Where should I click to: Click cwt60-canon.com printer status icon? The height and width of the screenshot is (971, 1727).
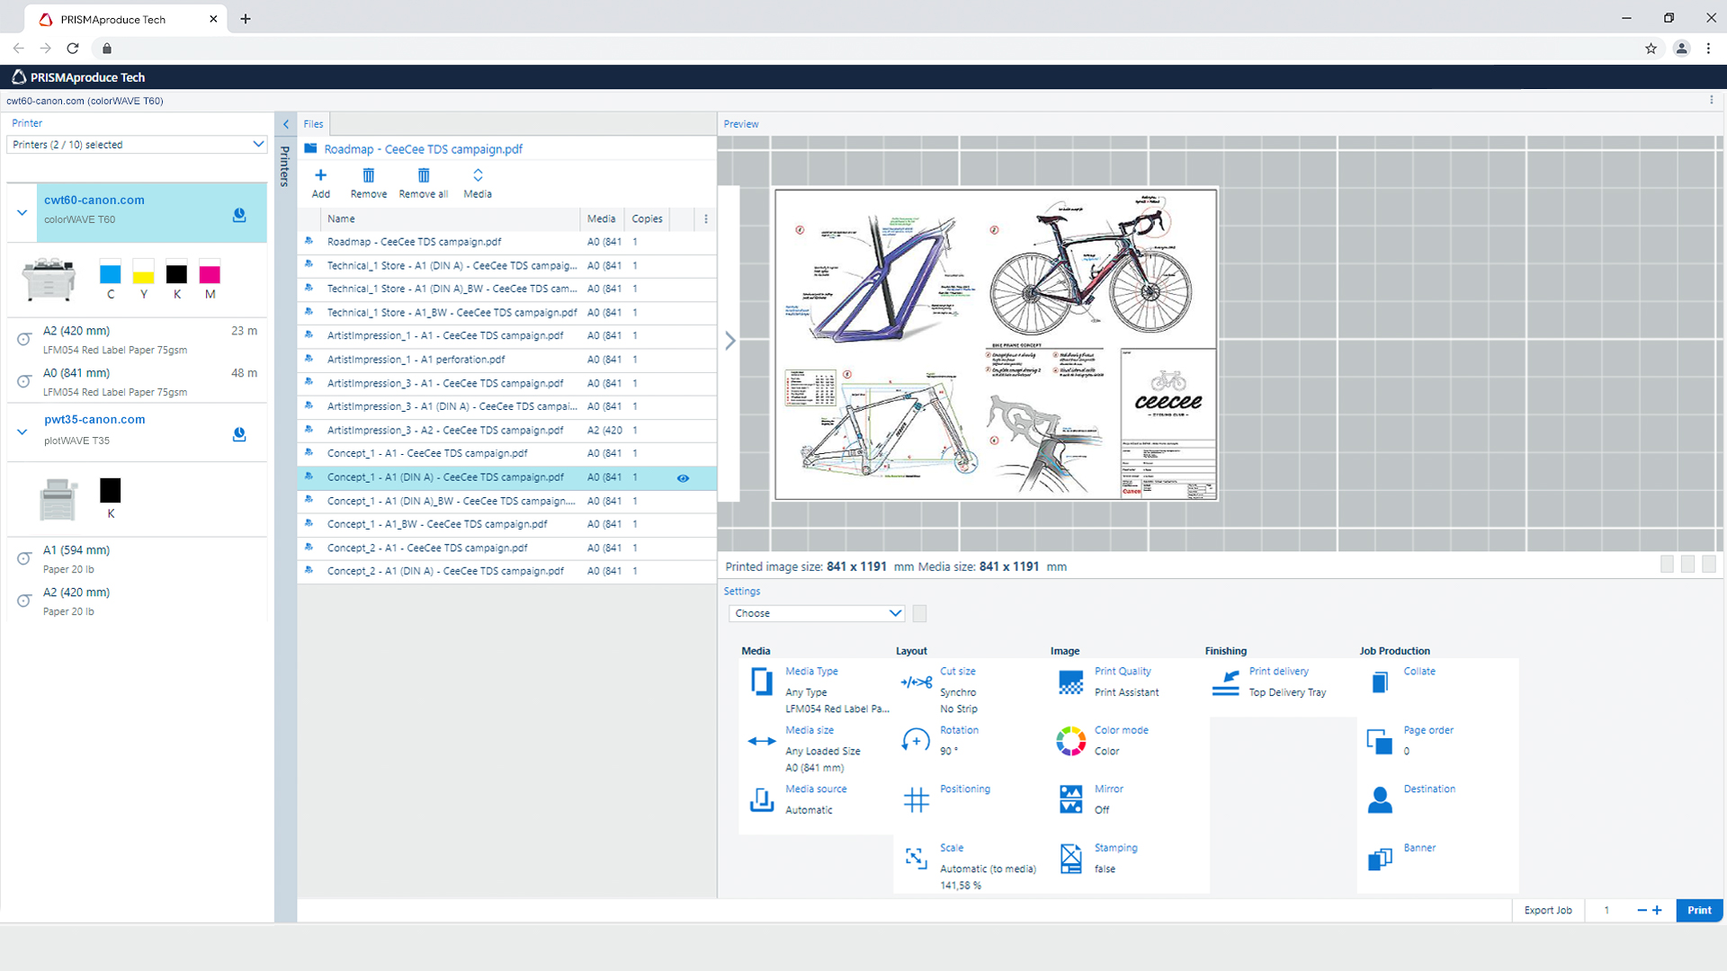pos(239,215)
